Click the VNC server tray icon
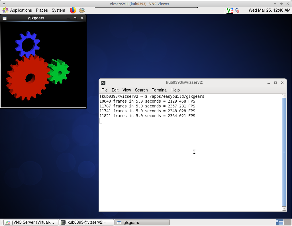 click(230, 10)
